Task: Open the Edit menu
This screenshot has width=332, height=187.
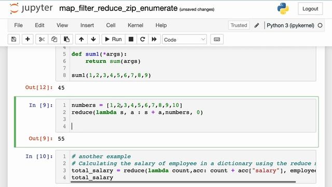Action: pyautogui.click(x=39, y=25)
